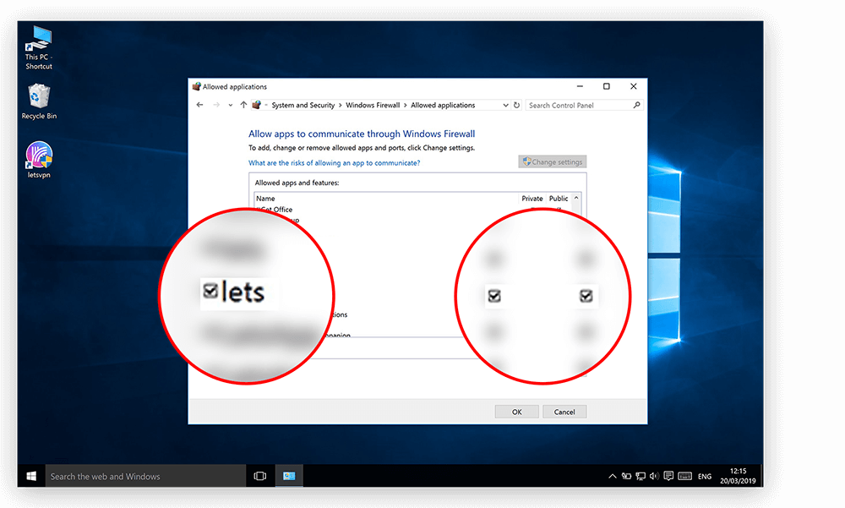Click the Search Control Panel field

pos(579,106)
